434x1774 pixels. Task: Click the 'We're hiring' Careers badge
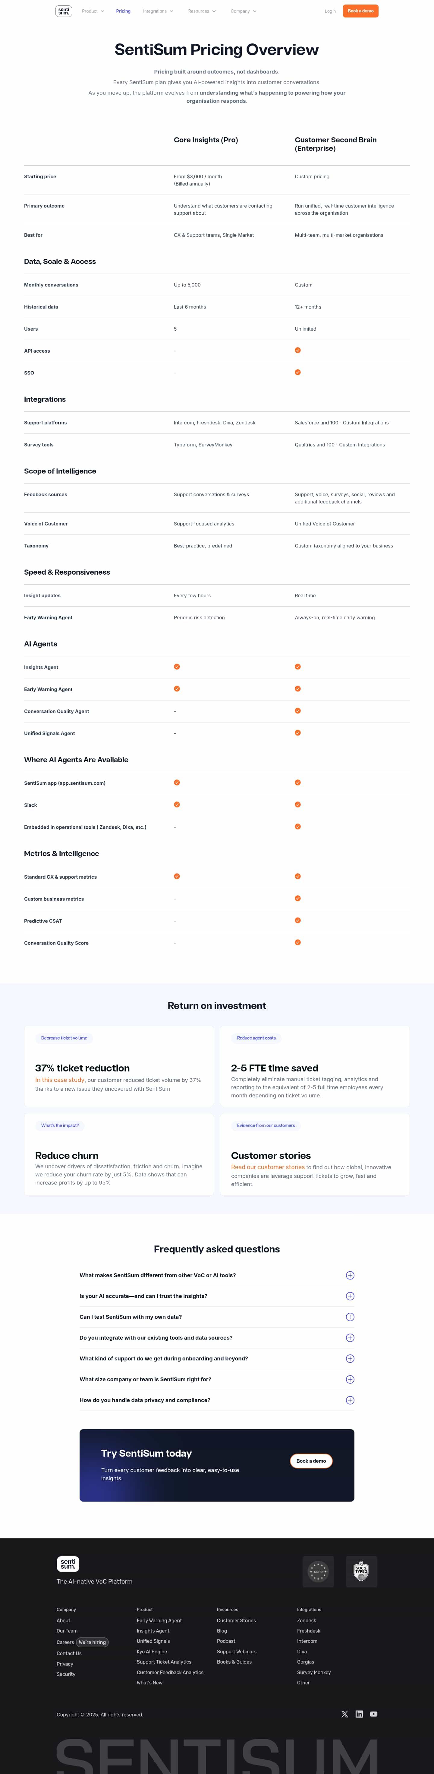92,1642
